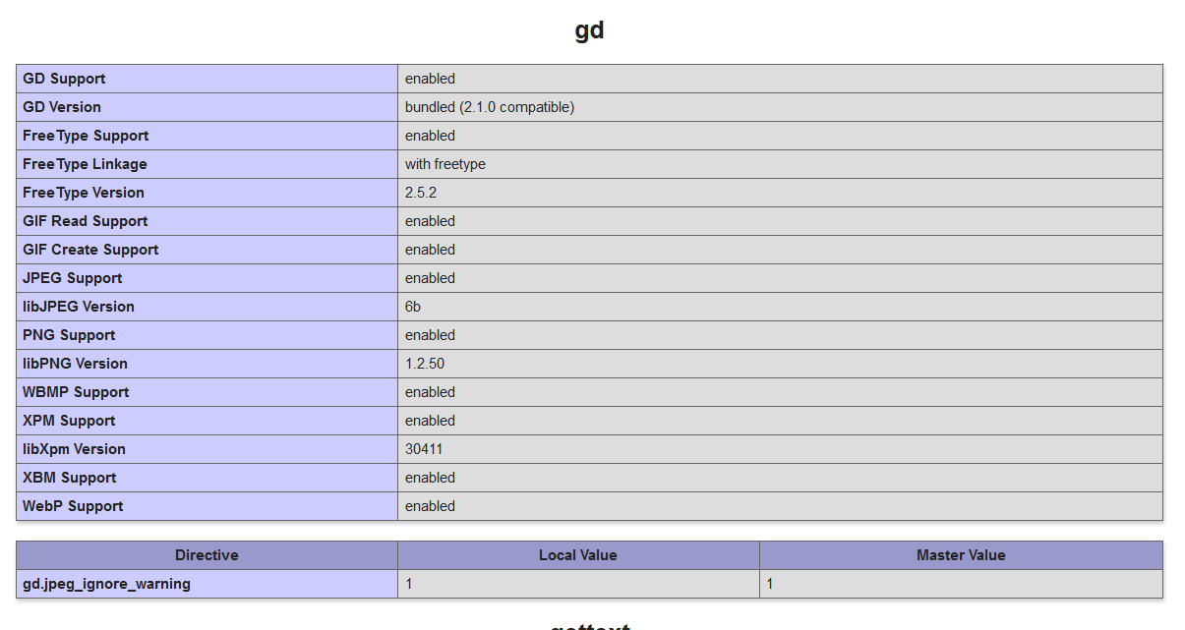Click the JPEG Support row label
The height and width of the screenshot is (630, 1185).
72,278
